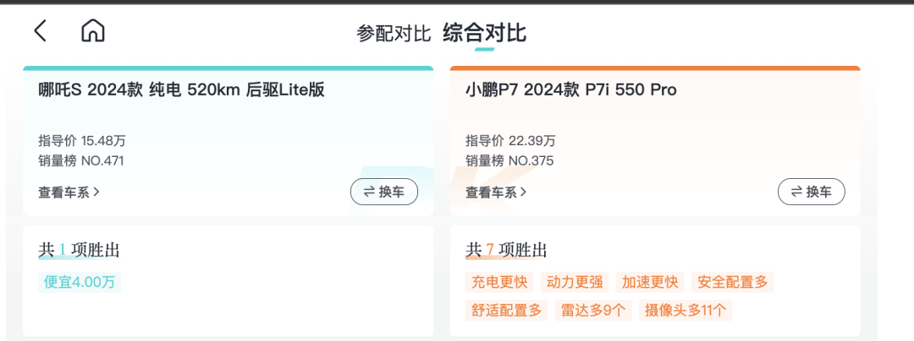Click the 安全配置多 tag

point(733,282)
